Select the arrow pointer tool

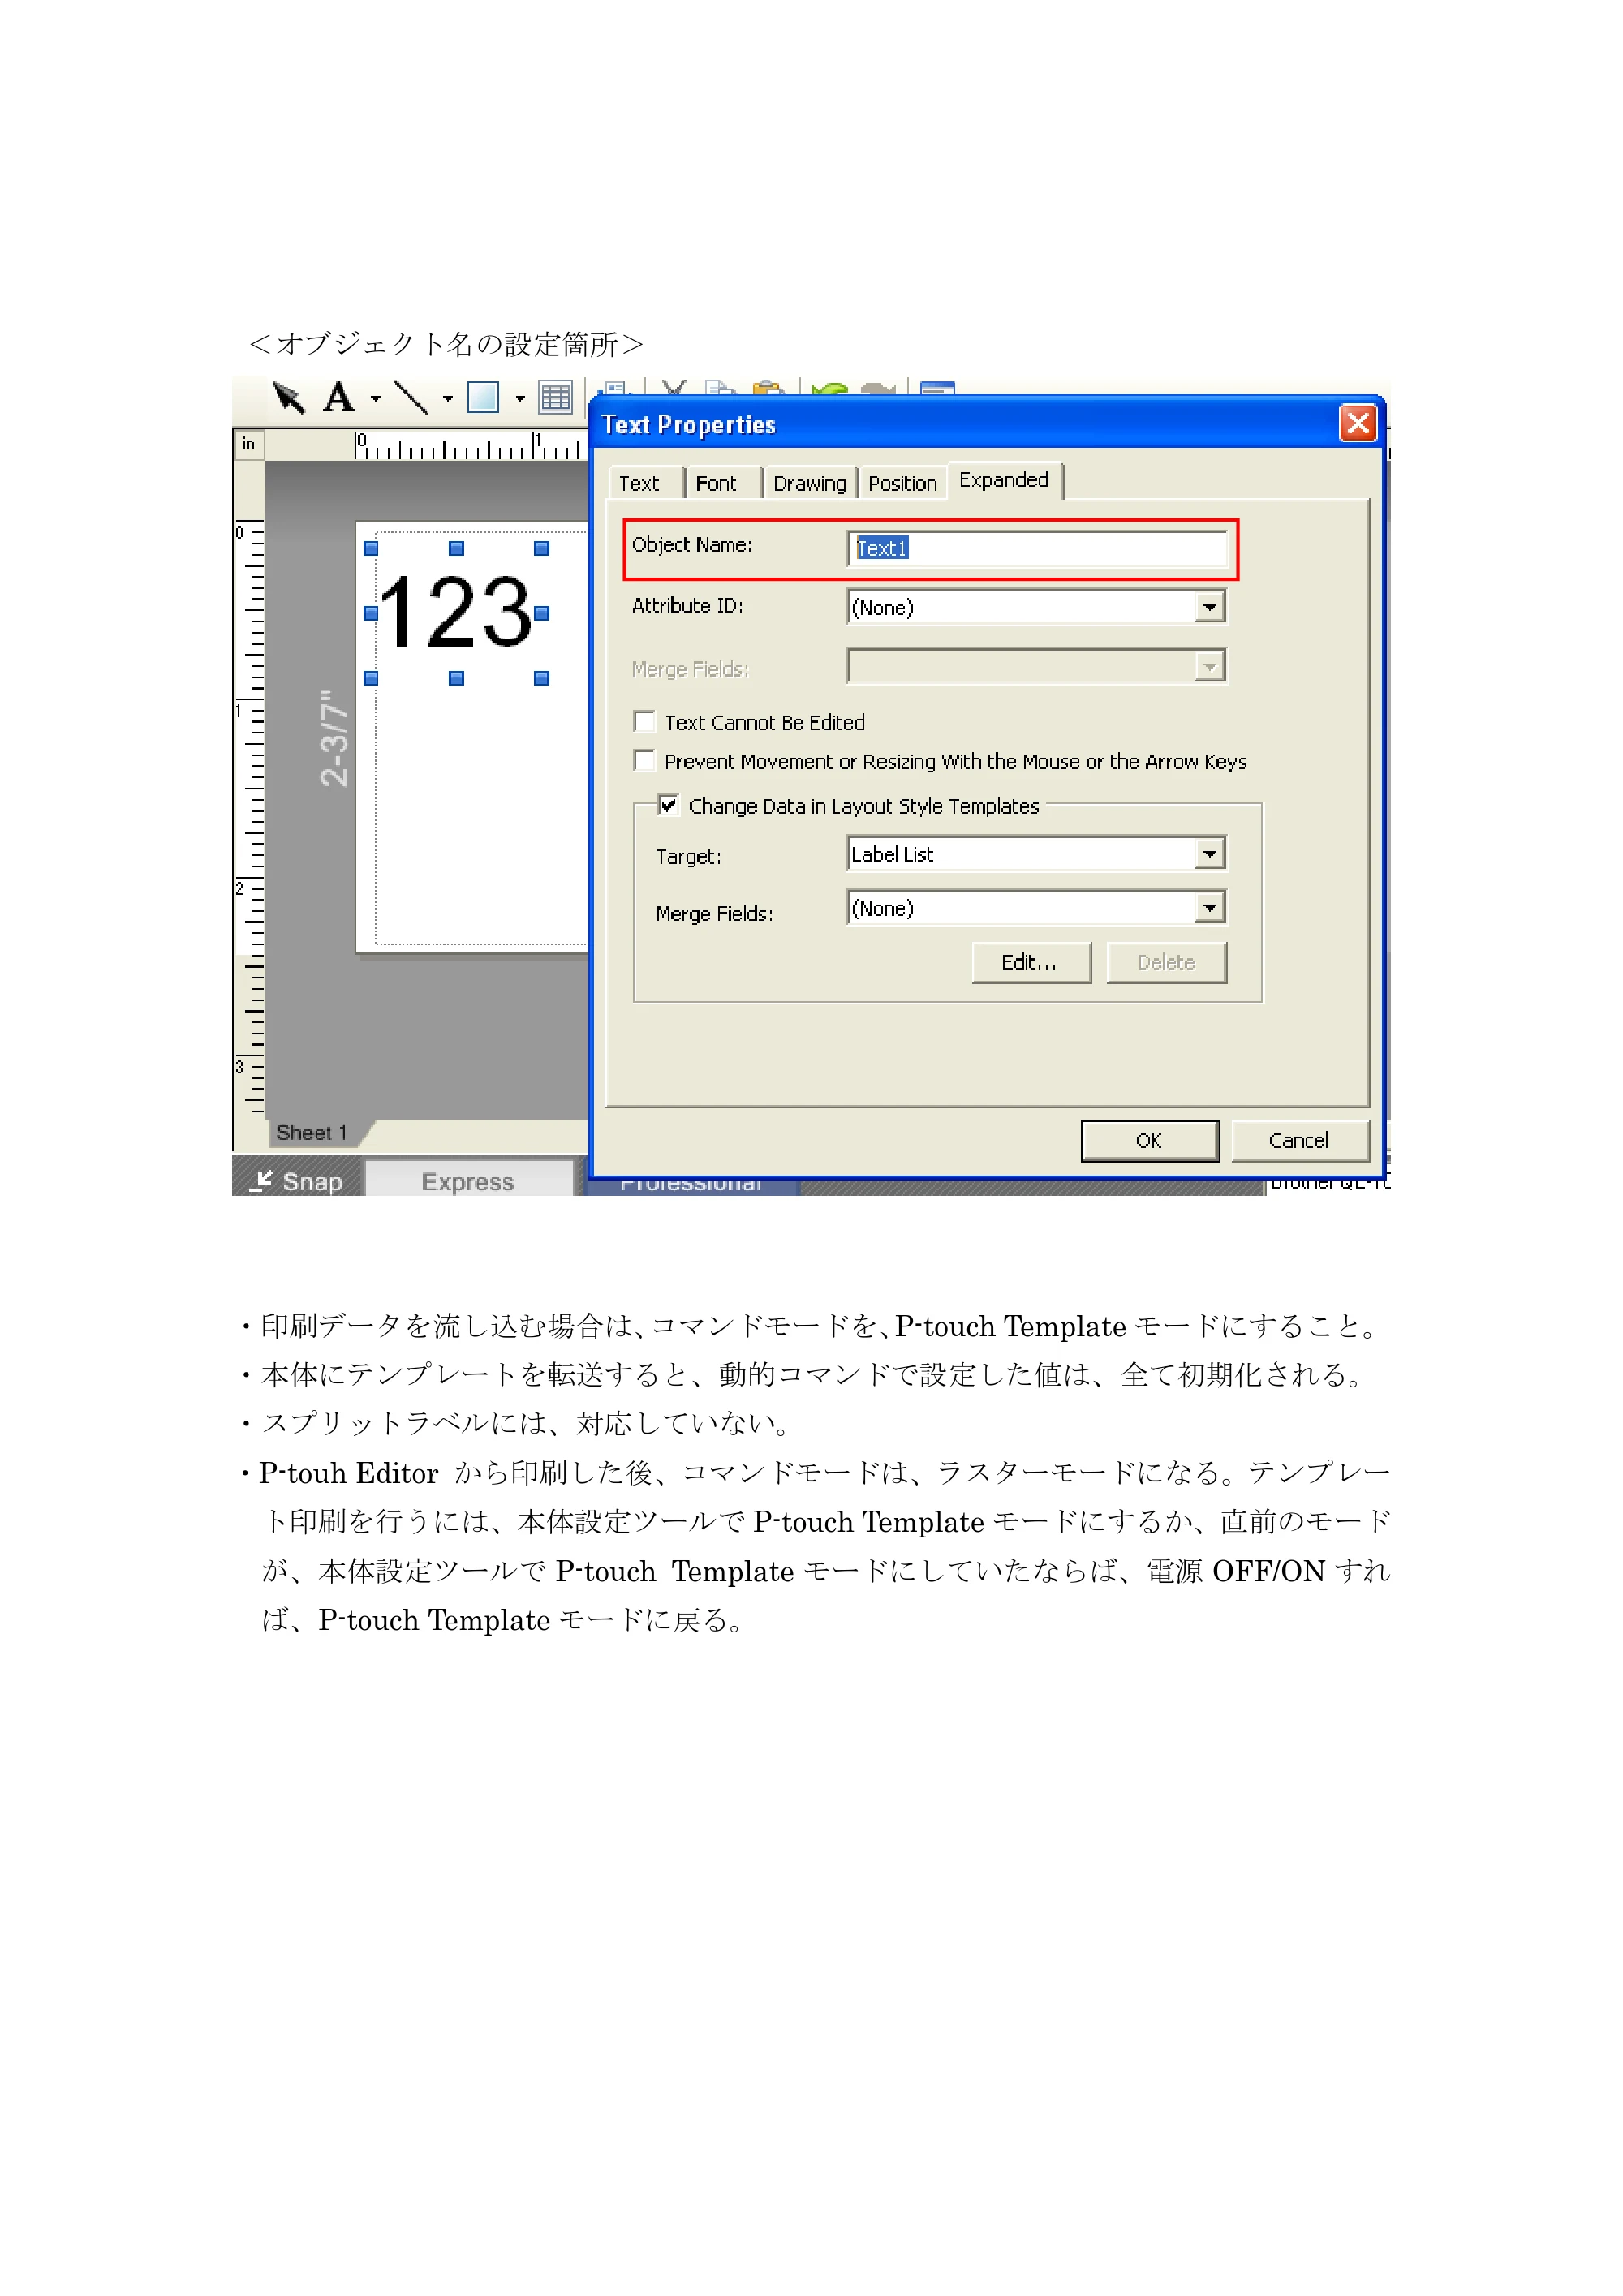[288, 398]
